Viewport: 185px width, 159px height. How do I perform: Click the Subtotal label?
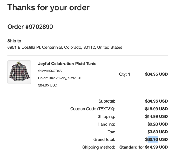coord(107,101)
